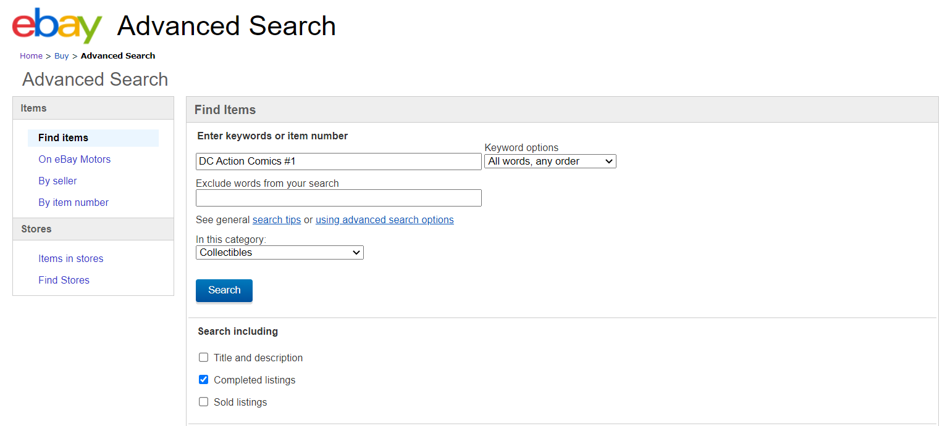Open the Keyword options dropdown

(550, 162)
